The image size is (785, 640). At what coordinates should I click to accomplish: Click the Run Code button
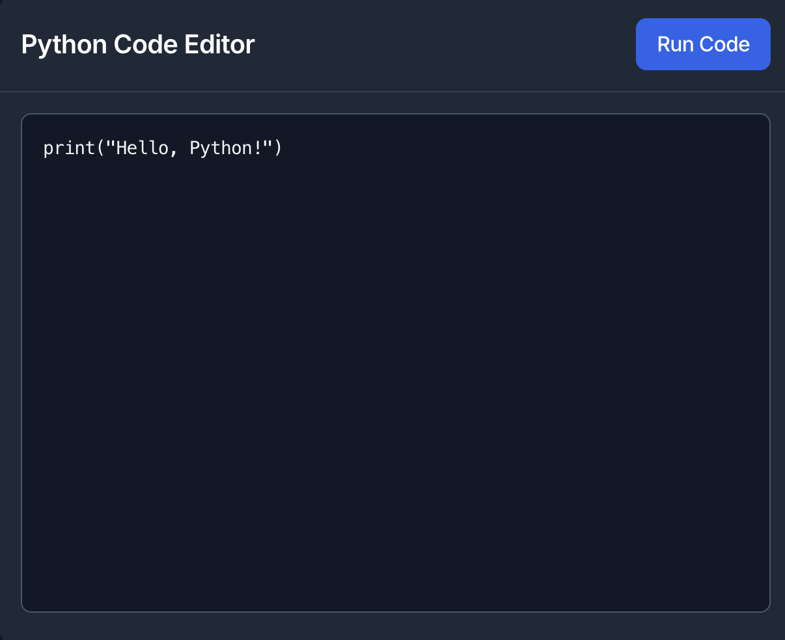[x=703, y=44]
